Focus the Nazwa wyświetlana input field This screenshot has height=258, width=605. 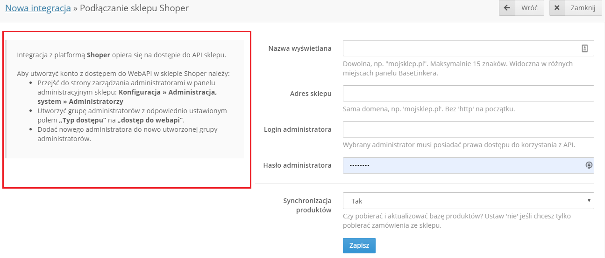(468, 48)
